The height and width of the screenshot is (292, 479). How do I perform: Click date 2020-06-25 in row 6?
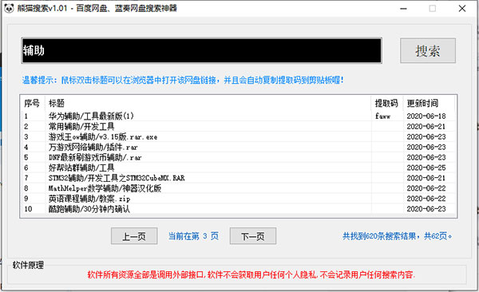(426, 168)
